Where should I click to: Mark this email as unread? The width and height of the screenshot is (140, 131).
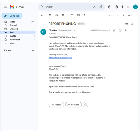72,15
